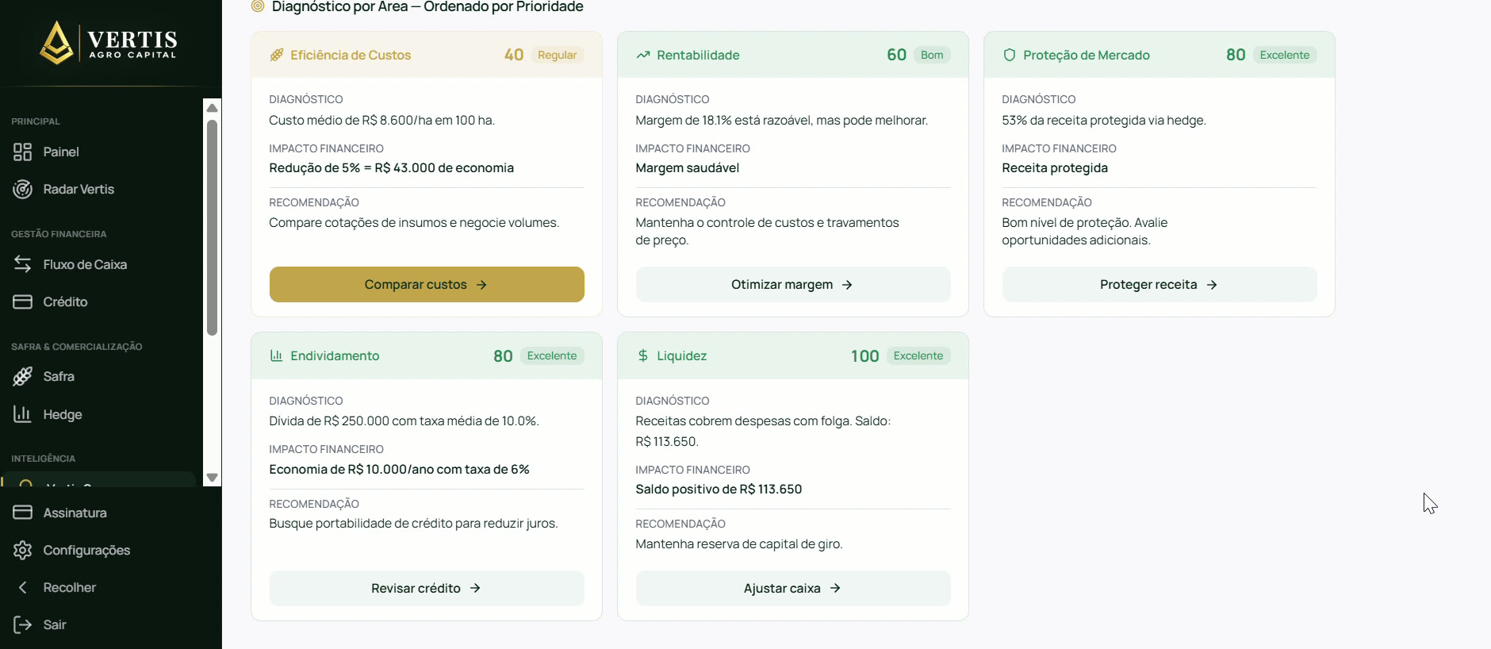Click the Recolher chevron icon
Screen dimensions: 1491x649
tap(22, 587)
